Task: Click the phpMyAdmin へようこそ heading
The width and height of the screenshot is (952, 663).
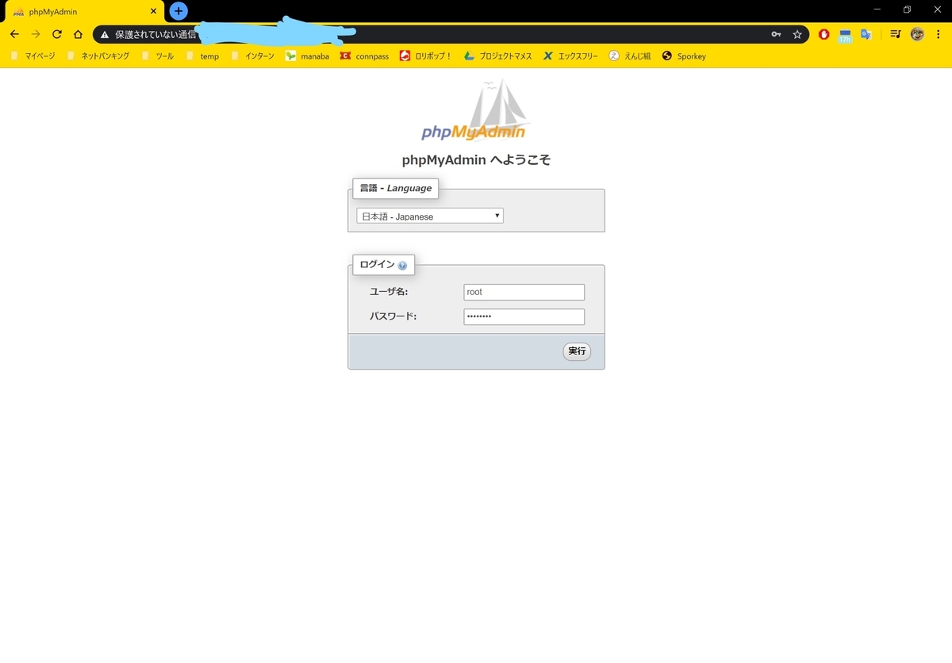Action: [x=476, y=160]
